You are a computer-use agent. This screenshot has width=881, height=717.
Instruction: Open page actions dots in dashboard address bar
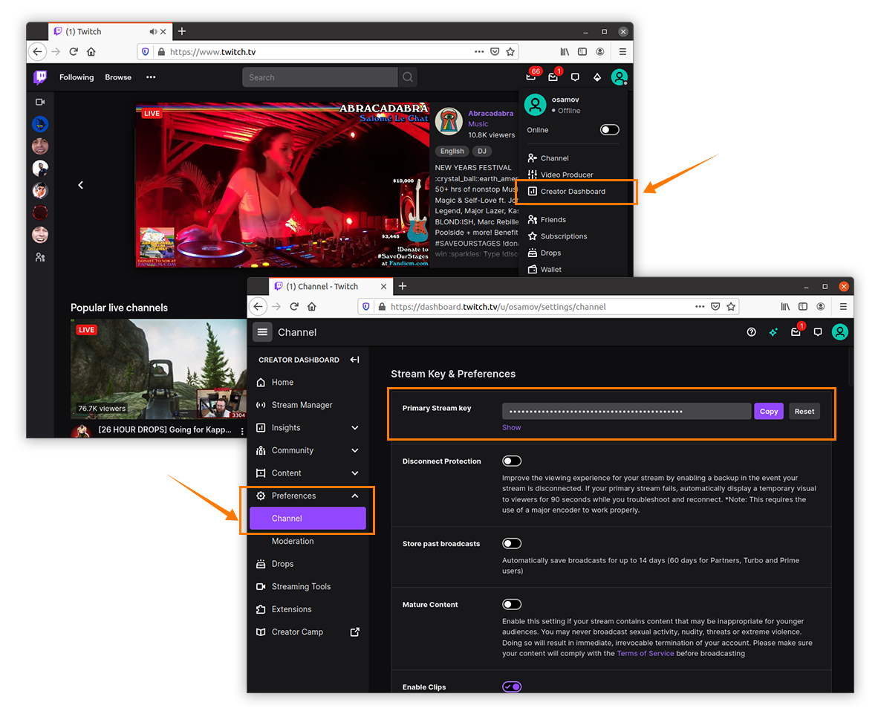coord(700,306)
